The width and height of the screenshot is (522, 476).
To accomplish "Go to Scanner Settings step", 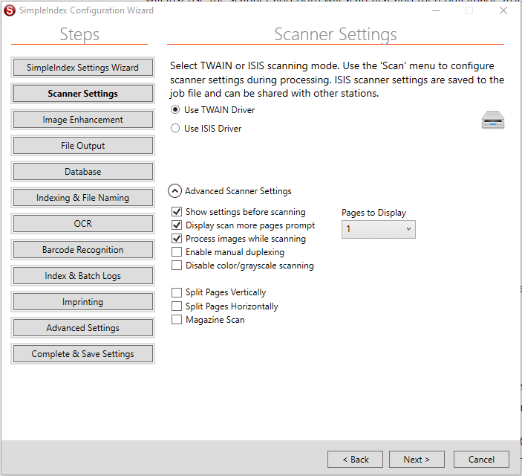I will (83, 94).
